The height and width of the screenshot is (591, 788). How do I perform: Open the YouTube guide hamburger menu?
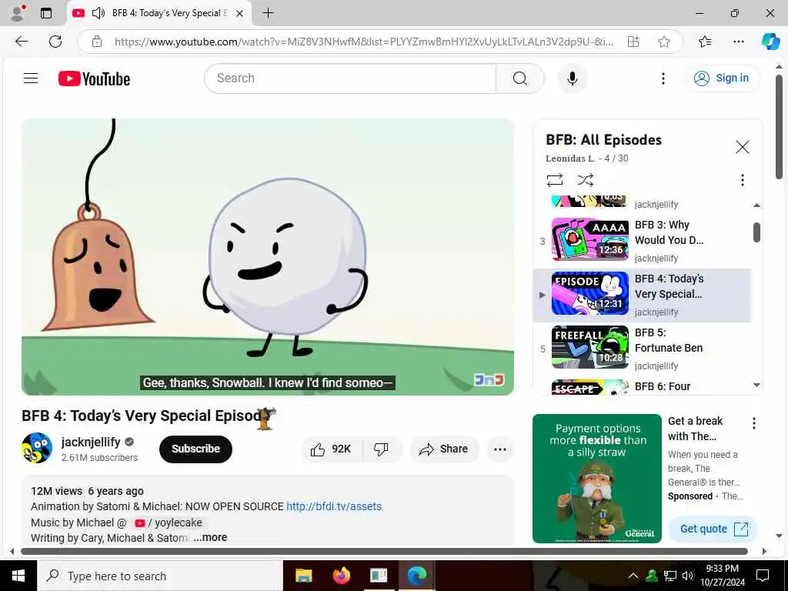(31, 78)
